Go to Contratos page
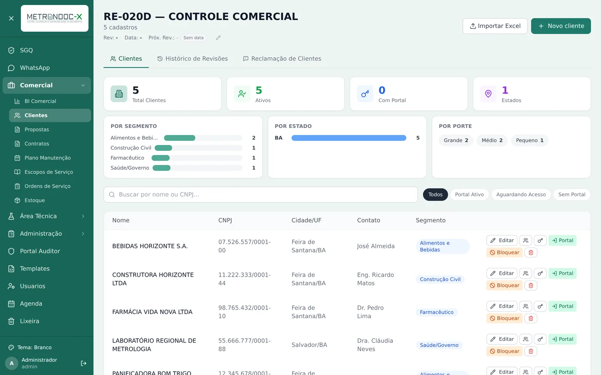Screen dimensions: 601x375 tap(50, 144)
